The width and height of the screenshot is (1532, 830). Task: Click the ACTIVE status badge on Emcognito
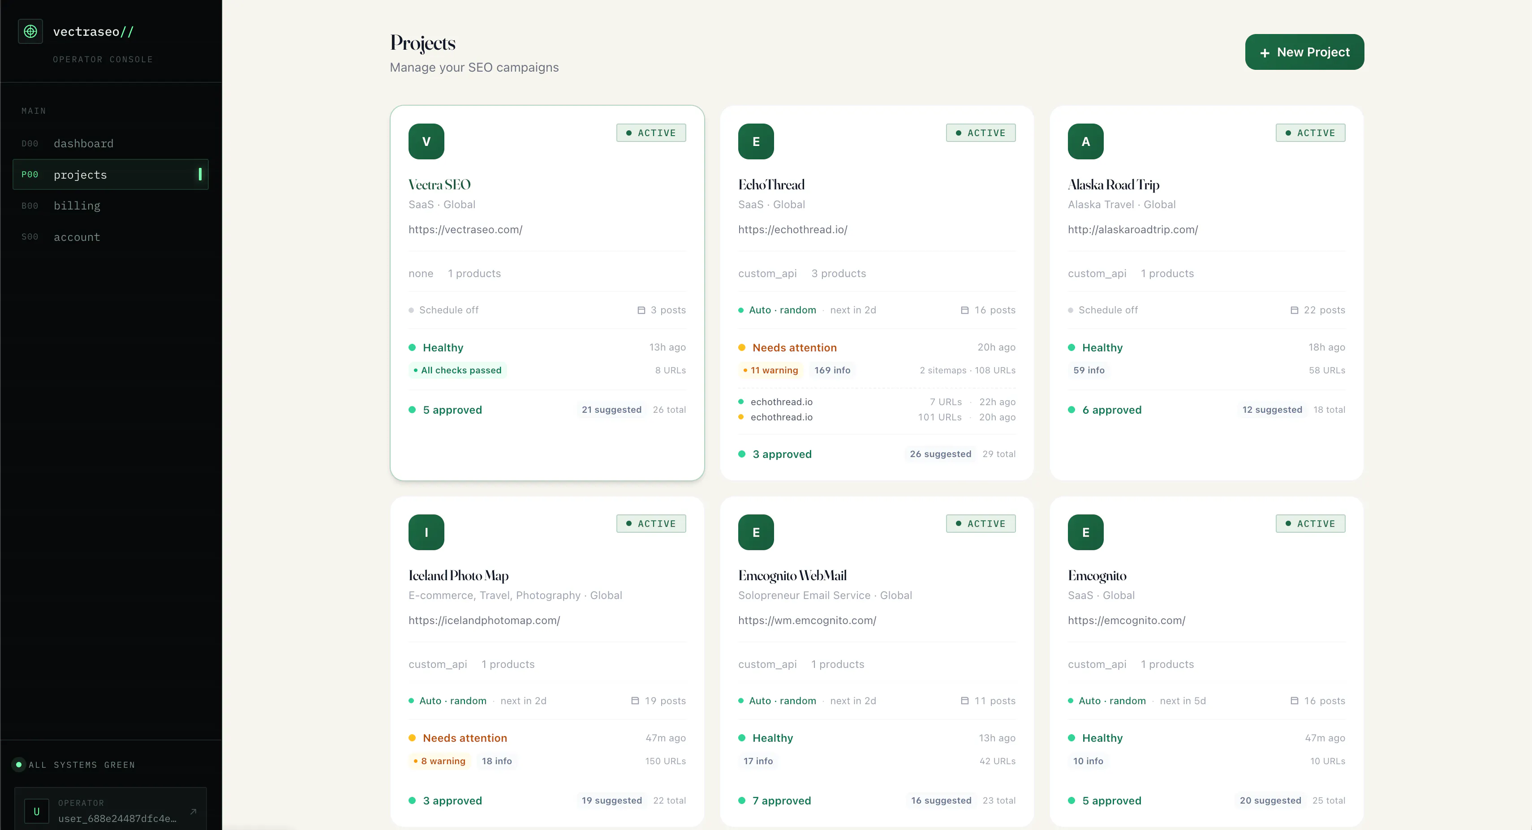click(x=1310, y=523)
